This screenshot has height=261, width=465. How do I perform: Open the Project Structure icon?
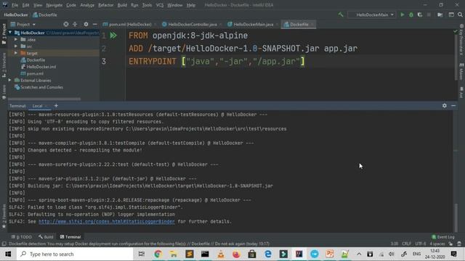440,14
